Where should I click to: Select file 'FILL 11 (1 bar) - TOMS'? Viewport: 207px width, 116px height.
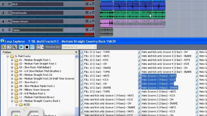click(97, 52)
